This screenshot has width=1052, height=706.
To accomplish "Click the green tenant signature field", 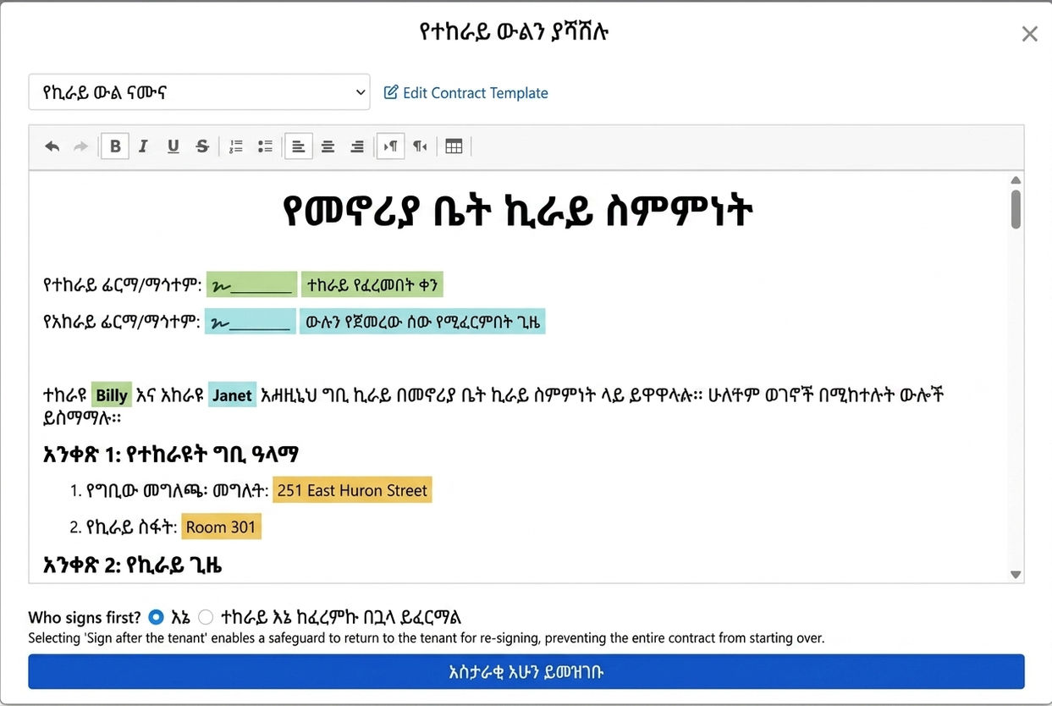I will [251, 284].
